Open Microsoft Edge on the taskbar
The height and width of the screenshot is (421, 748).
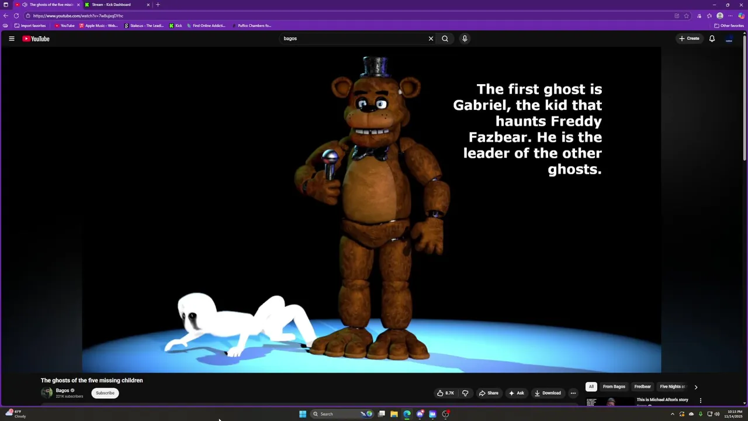(407, 414)
